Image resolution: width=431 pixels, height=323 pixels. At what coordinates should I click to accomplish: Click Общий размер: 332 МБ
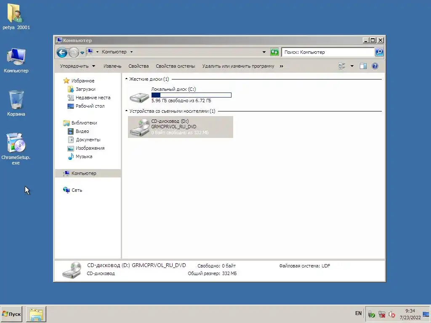pos(212,273)
